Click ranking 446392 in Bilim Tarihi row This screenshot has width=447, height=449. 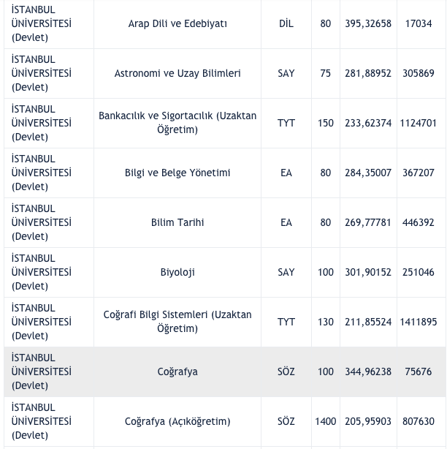[x=419, y=222]
